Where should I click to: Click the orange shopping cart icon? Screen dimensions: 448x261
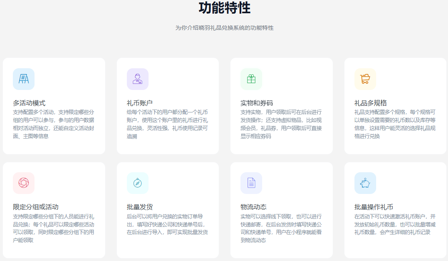click(x=365, y=79)
